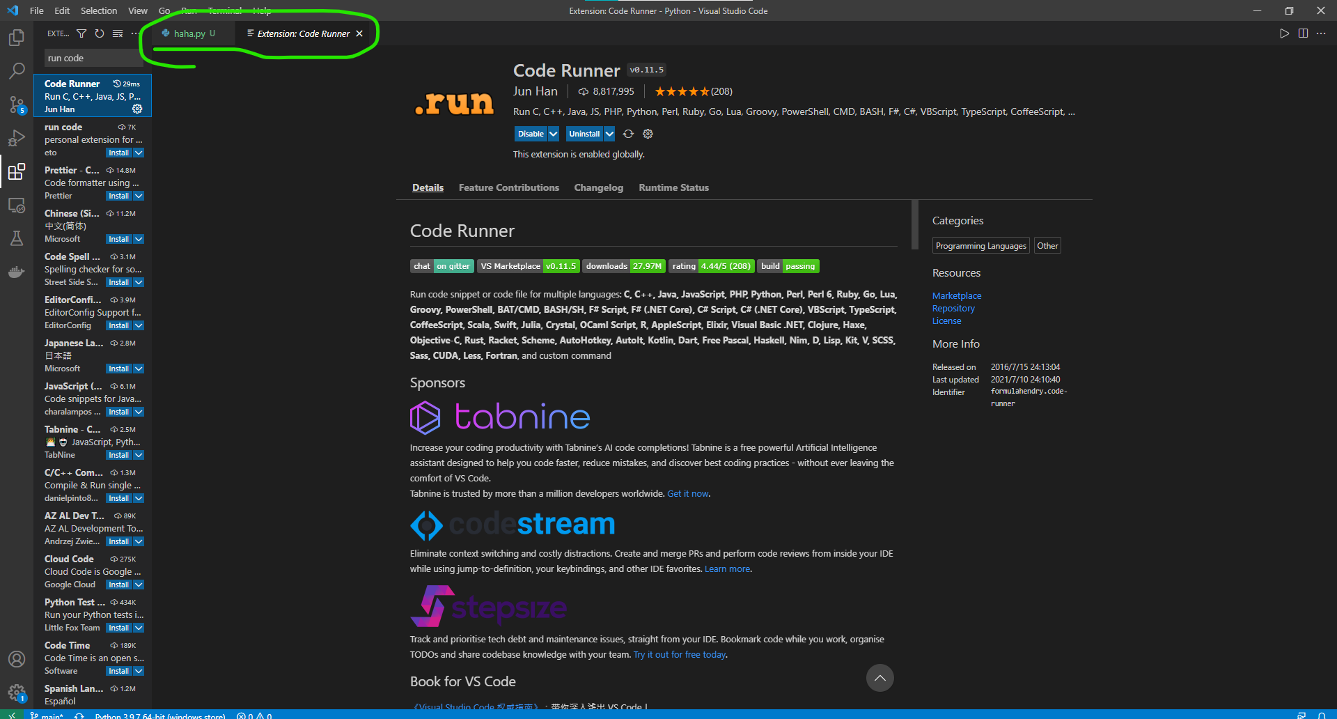Run the file with the play icon
1337x719 pixels.
(x=1284, y=33)
